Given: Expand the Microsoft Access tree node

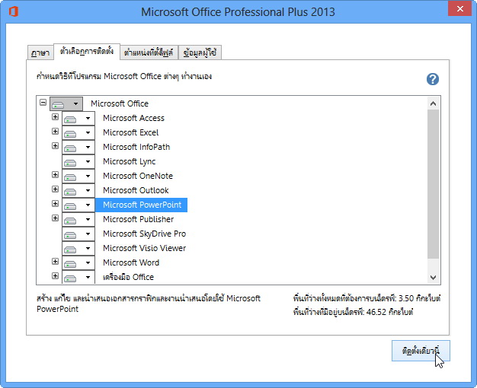Looking at the screenshot, I should [x=55, y=116].
